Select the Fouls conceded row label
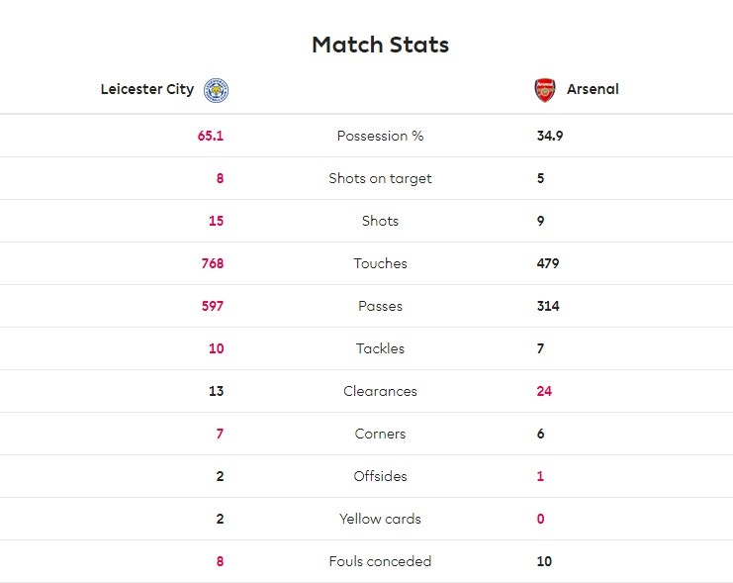This screenshot has width=733, height=583. (380, 561)
